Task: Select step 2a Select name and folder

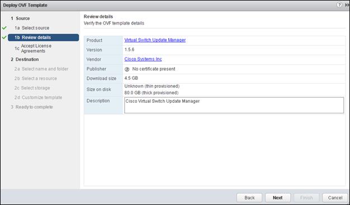Action: [x=41, y=69]
